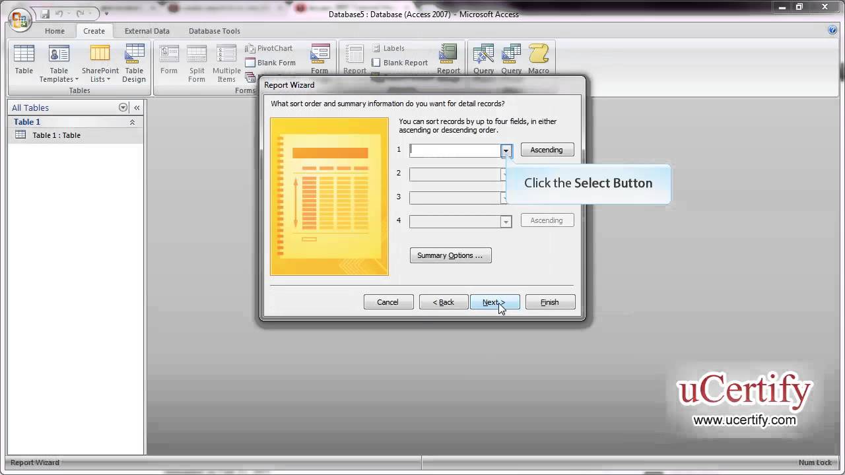Viewport: 845px width, 475px height.
Task: Open the Customize Quick Access Toolbar arrow
Action: (x=106, y=13)
